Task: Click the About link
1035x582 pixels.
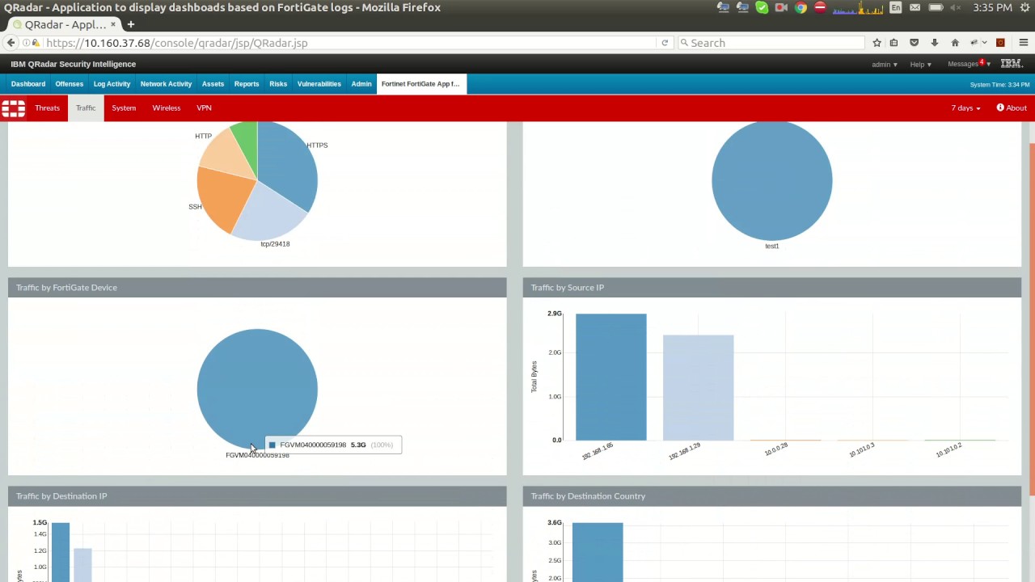Action: [x=1012, y=108]
